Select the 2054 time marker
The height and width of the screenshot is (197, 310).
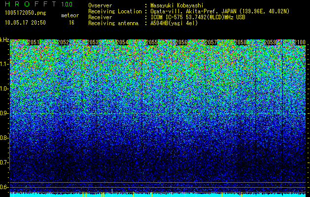(x=122, y=42)
